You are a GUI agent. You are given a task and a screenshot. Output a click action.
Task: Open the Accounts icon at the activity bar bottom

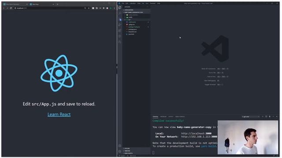tap(120, 146)
